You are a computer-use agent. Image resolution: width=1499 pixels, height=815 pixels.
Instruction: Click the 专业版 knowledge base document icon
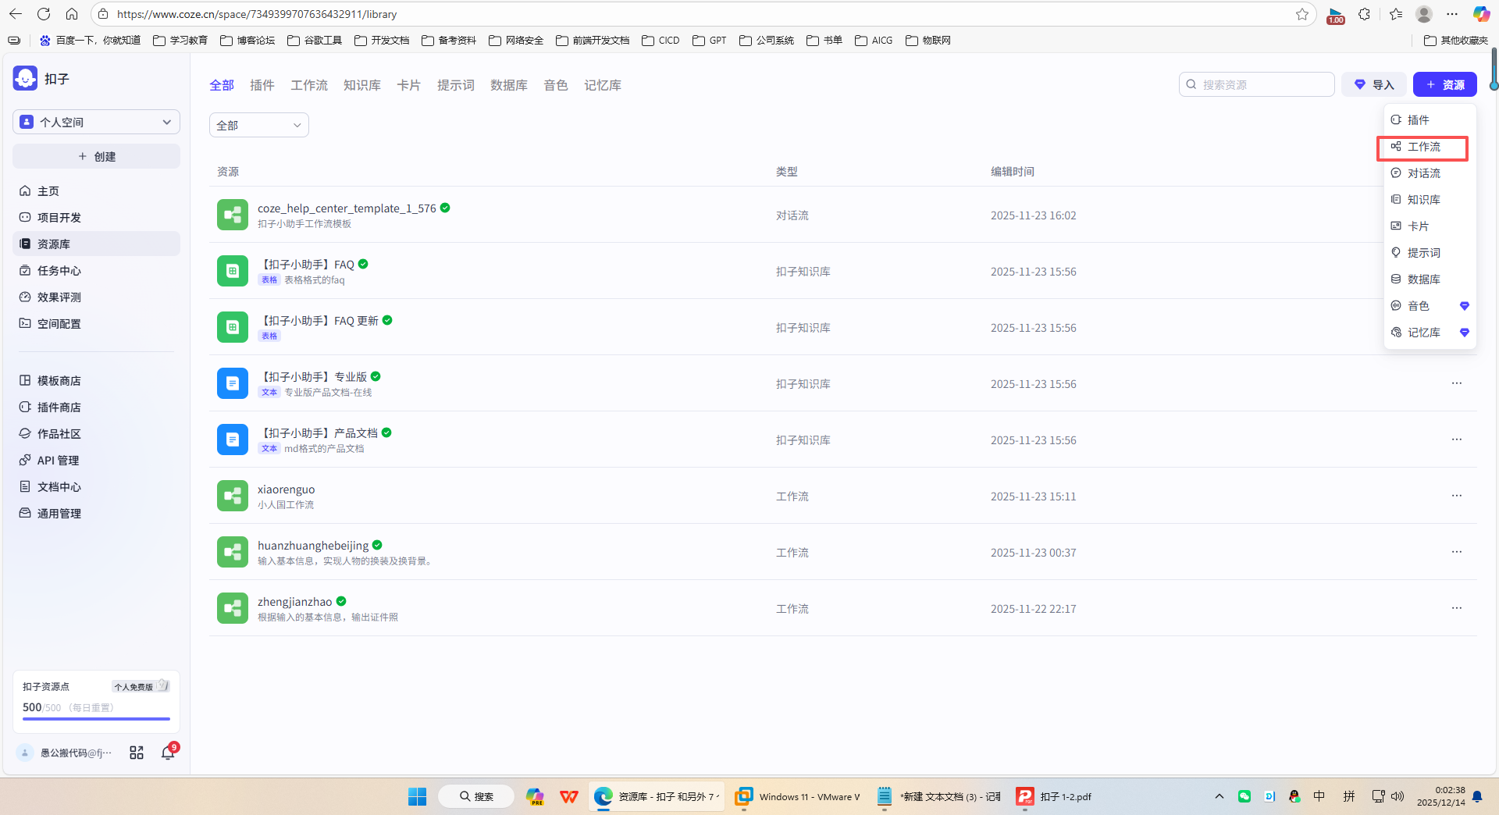click(233, 383)
